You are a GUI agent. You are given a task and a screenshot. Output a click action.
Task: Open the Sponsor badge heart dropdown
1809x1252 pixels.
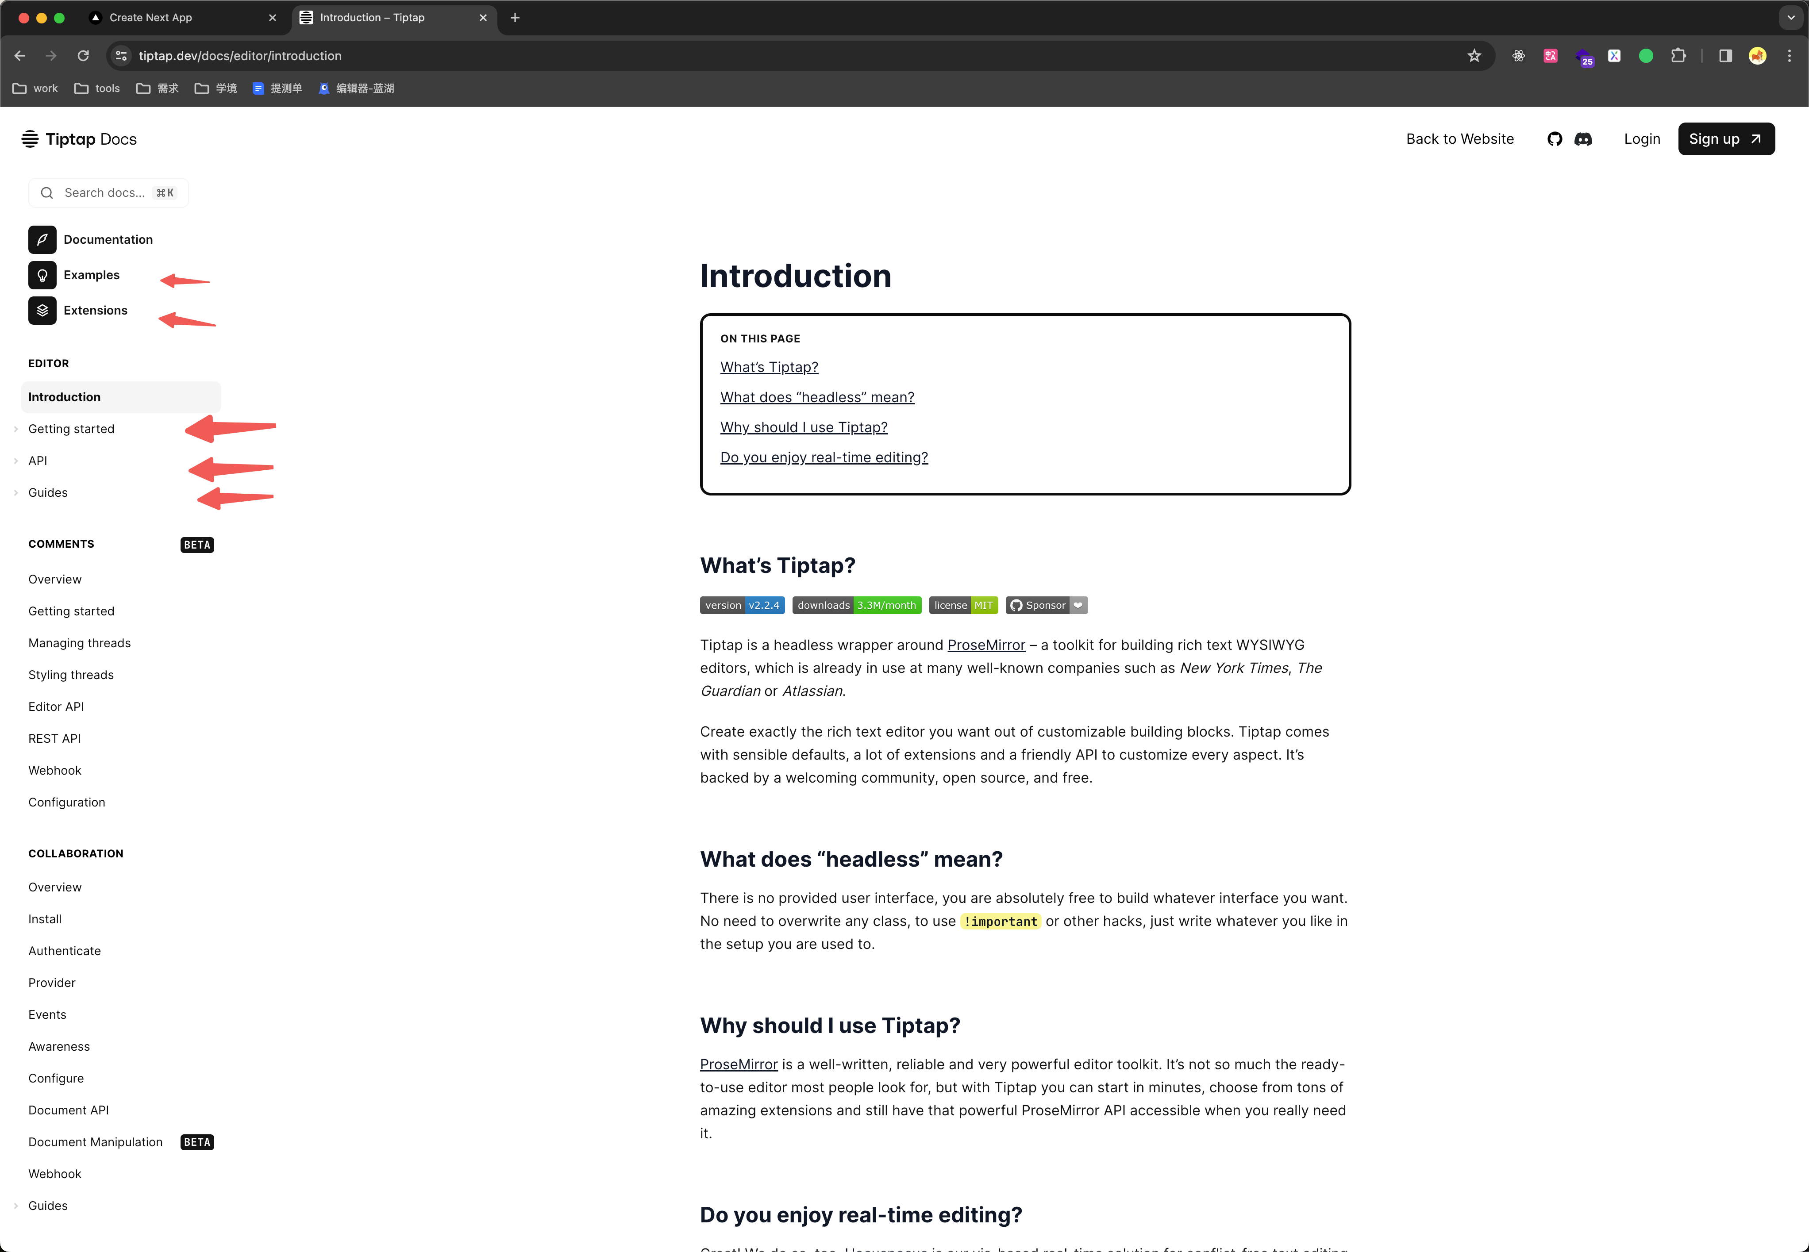tap(1079, 605)
